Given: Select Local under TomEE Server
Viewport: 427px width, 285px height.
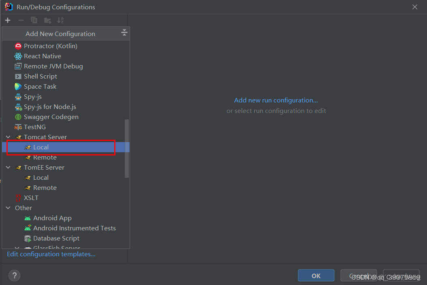Looking at the screenshot, I should click(66, 177).
